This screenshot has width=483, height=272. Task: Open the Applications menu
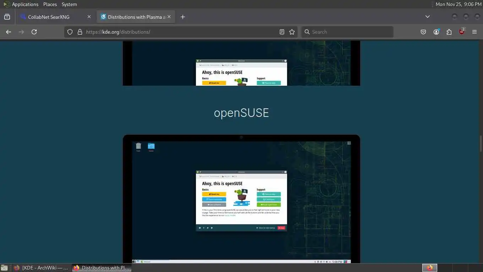25,4
